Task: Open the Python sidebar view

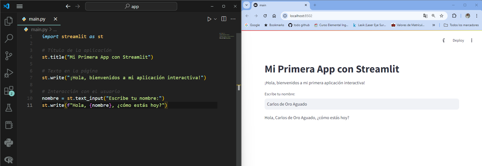Action: click(9, 143)
